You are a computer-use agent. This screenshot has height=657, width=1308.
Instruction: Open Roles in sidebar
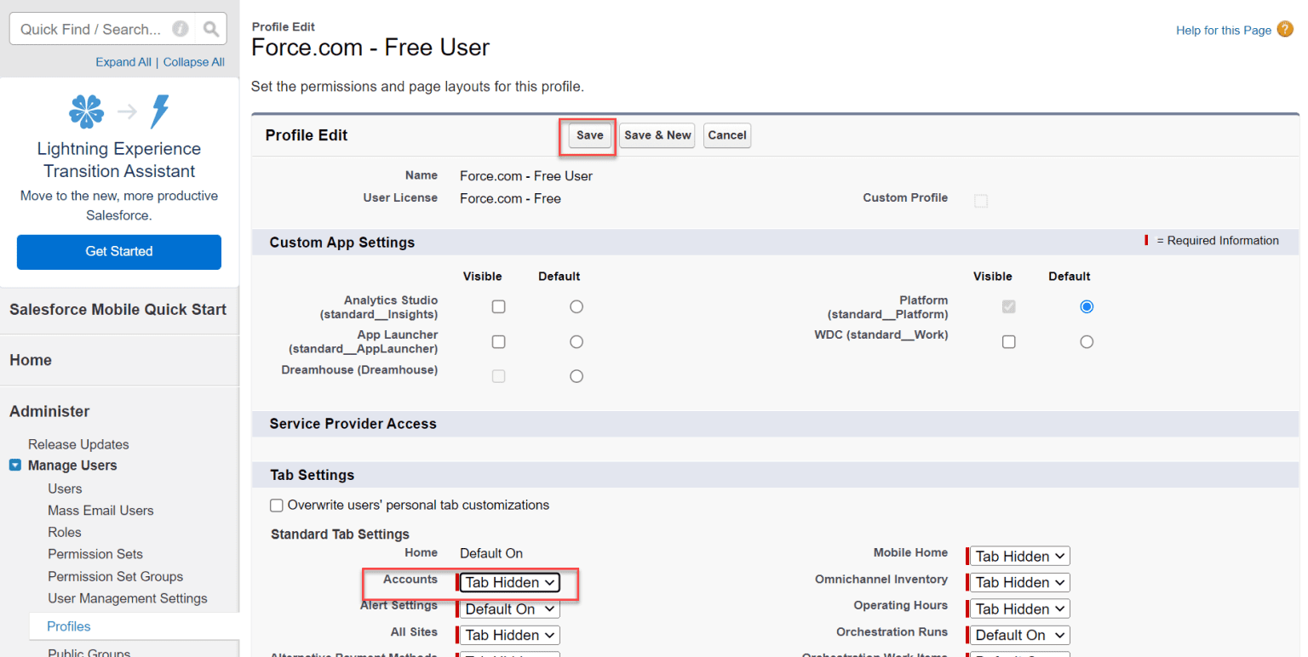pos(65,533)
